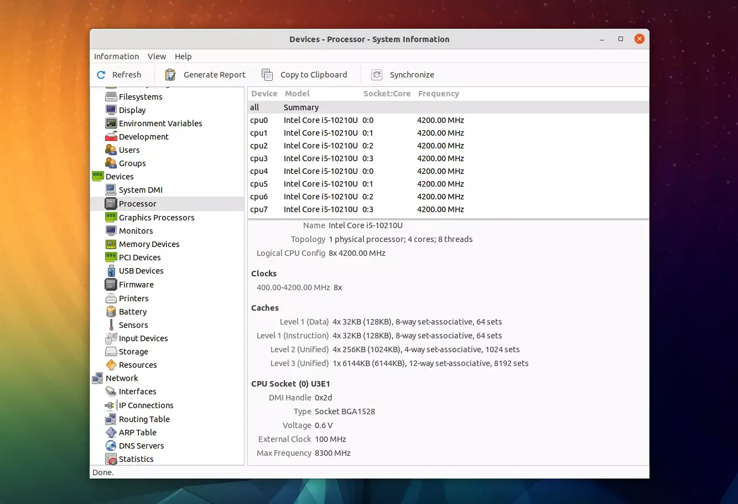Open the View menu
This screenshot has width=738, height=504.
pyautogui.click(x=157, y=56)
